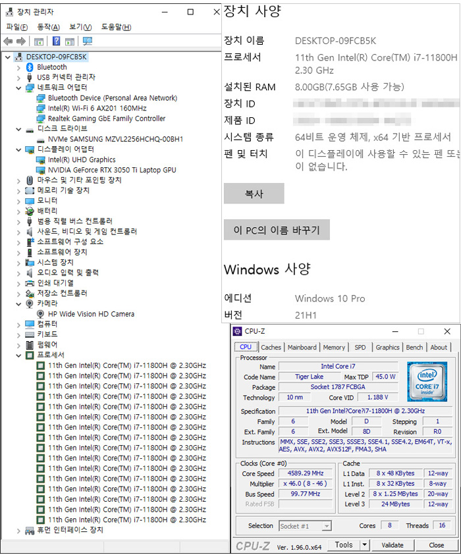
Task: Click the 인쇄 대기열 printer icon
Action: tap(30, 284)
